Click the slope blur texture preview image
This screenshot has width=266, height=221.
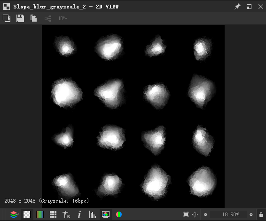133,116
